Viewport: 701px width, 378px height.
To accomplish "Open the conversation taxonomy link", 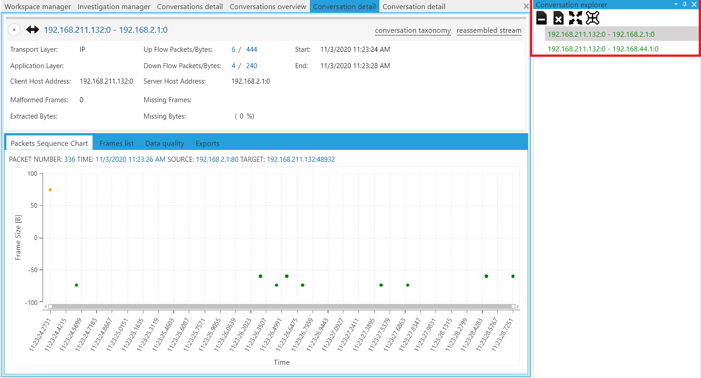I will pos(413,30).
